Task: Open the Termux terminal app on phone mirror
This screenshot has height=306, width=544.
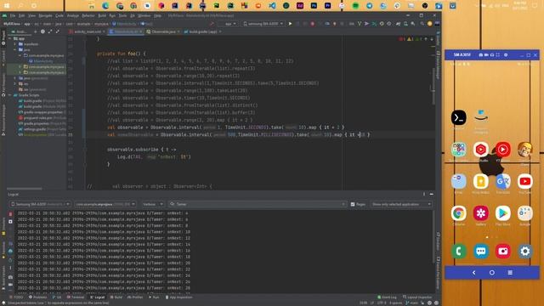Action: [458, 117]
